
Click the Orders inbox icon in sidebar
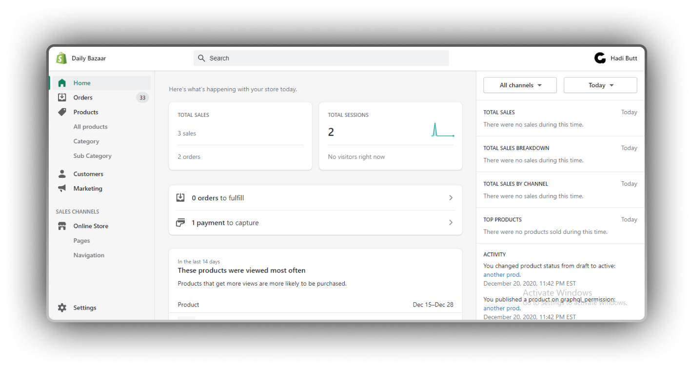coord(62,97)
